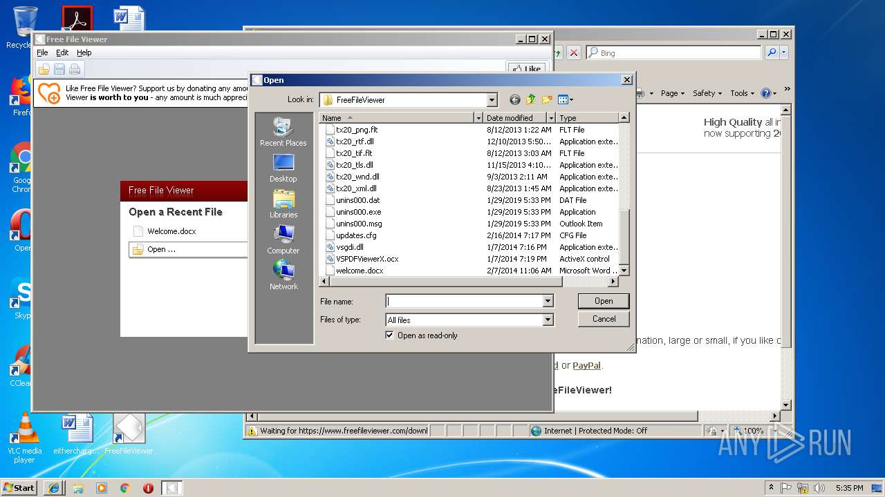
Task: Click the search magnifier button in Internet Explorer
Action: 772,52
